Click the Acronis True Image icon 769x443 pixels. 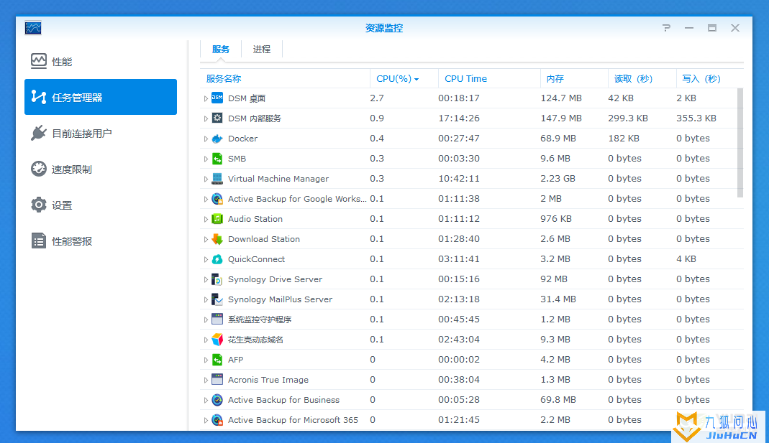[x=217, y=380]
